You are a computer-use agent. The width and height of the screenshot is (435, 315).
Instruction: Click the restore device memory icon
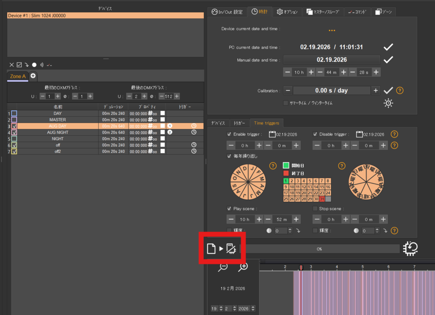[411, 249]
